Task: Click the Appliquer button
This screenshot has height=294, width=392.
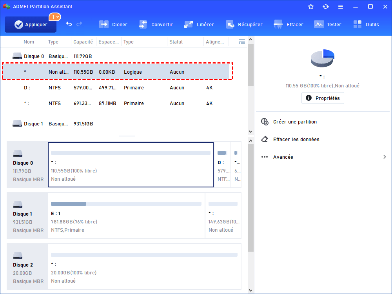Action: coord(31,24)
